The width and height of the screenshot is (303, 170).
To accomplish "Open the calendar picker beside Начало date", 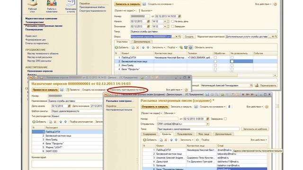I will pos(148,21).
